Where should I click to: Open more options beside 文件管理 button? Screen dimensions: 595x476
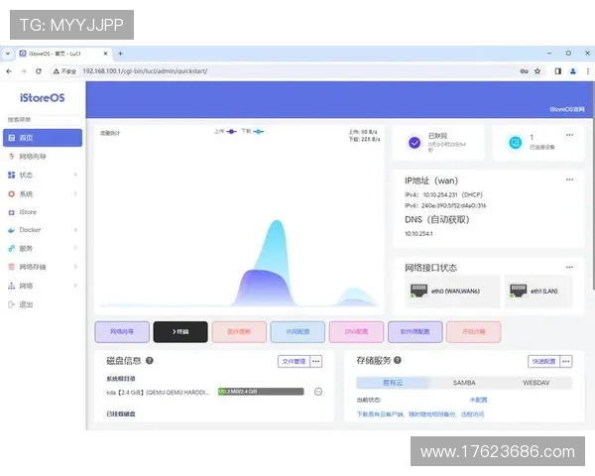pyautogui.click(x=315, y=361)
